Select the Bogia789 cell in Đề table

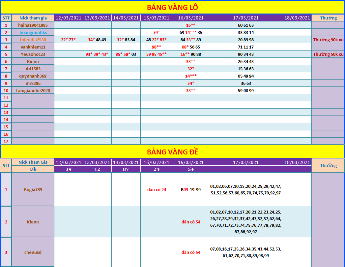point(33,190)
